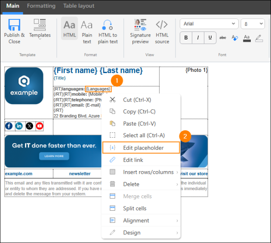The height and width of the screenshot is (243, 271).
Task: Click the grid icon beside Insert rows/columns
Action: (113, 172)
